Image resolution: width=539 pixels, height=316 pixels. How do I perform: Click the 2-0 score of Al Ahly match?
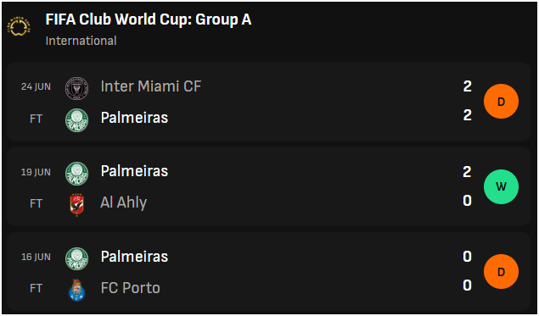[467, 186]
